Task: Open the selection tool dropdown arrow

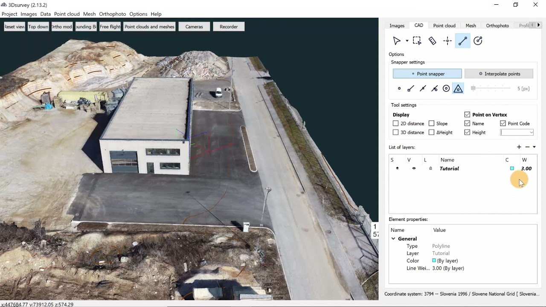Action: coord(407,41)
